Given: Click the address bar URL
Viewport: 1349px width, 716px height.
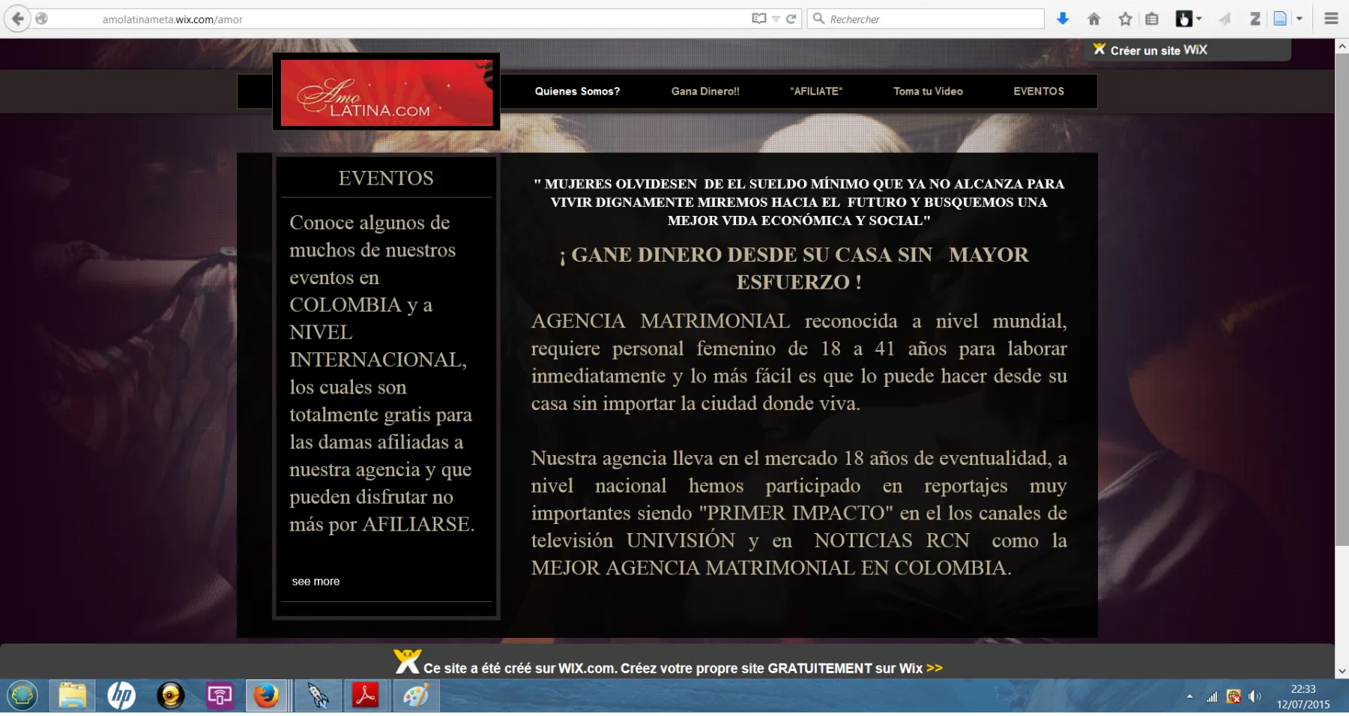Looking at the screenshot, I should pos(172,19).
